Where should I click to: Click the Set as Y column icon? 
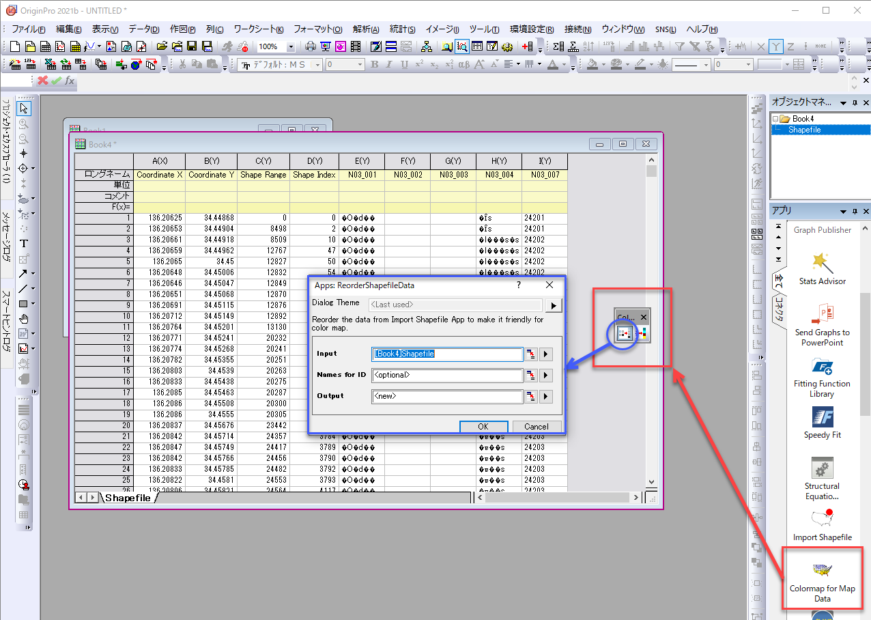click(x=777, y=46)
